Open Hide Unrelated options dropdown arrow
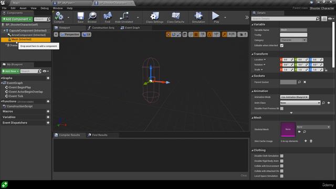 (138, 17)
